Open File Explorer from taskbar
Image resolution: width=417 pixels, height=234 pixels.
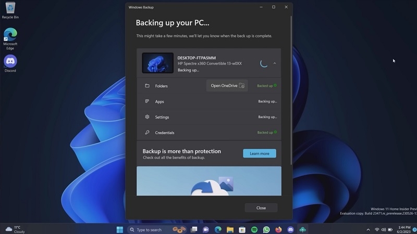tap(230, 229)
